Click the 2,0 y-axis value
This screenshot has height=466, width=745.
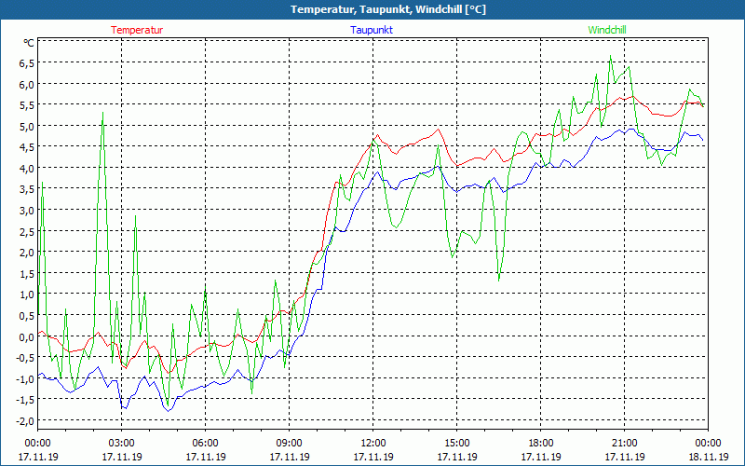26,253
